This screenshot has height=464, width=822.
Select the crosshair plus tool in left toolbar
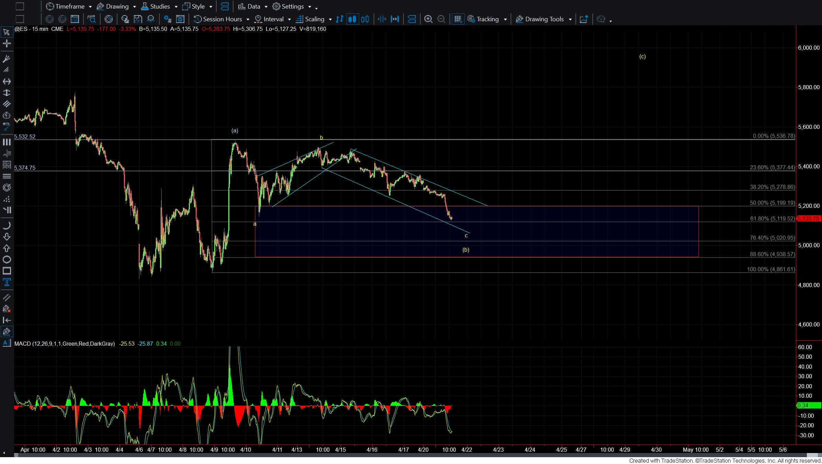(7, 44)
